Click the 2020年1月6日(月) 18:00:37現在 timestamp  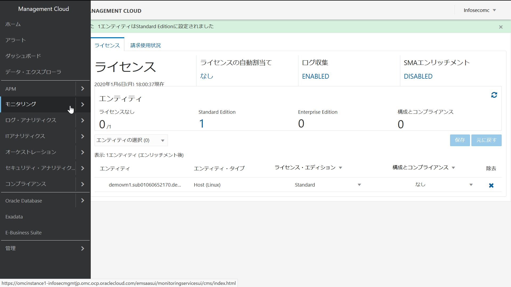pos(129,84)
